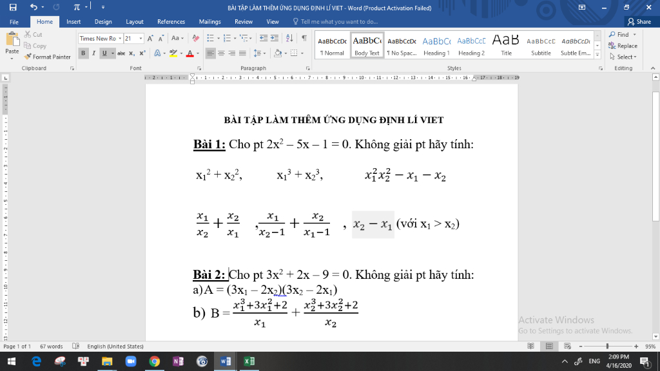Open the Change Case dropdown
The width and height of the screenshot is (660, 371).
pyautogui.click(x=177, y=38)
